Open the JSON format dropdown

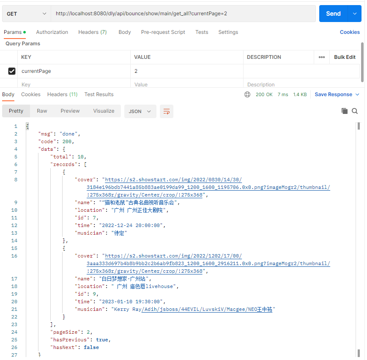coord(140,111)
